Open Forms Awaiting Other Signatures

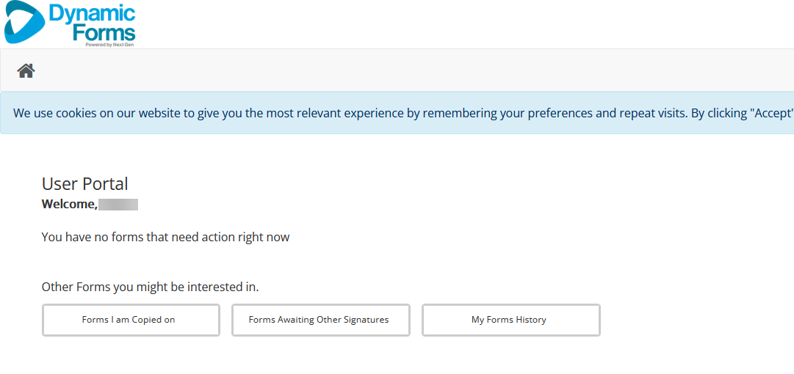point(320,320)
